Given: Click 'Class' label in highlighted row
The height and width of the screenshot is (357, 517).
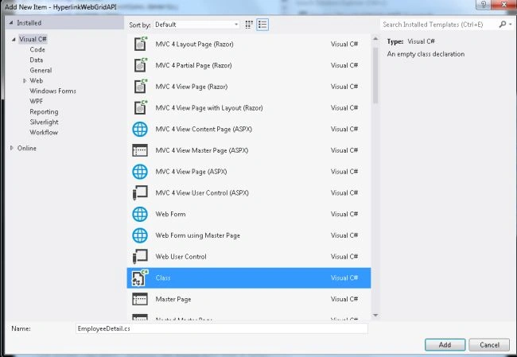Looking at the screenshot, I should (x=163, y=277).
